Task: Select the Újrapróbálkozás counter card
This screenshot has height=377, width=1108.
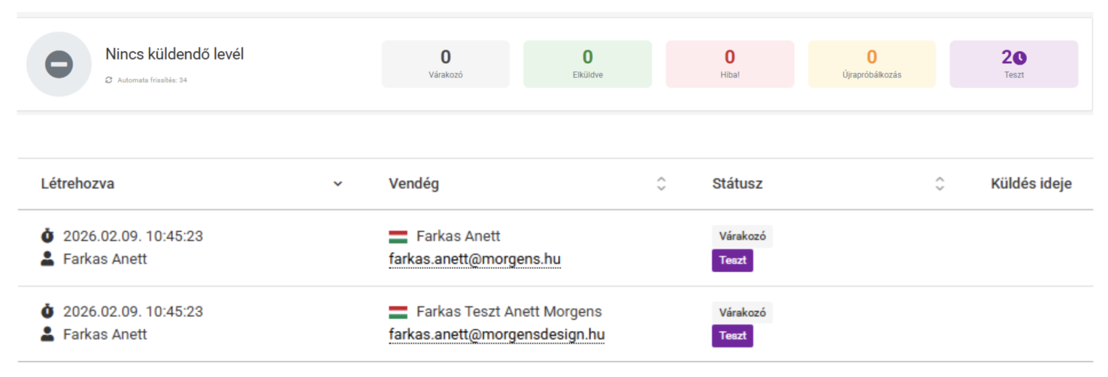Action: 872,64
